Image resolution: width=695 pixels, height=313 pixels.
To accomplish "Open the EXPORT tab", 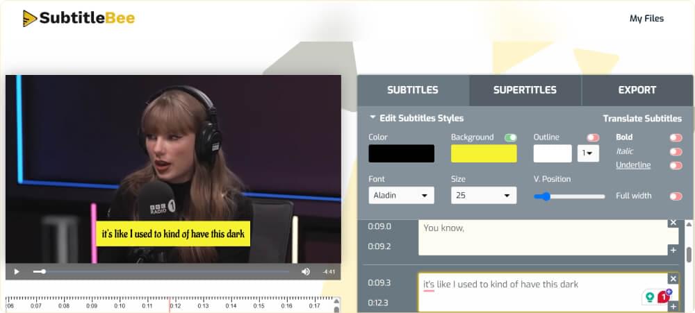I will 637,90.
